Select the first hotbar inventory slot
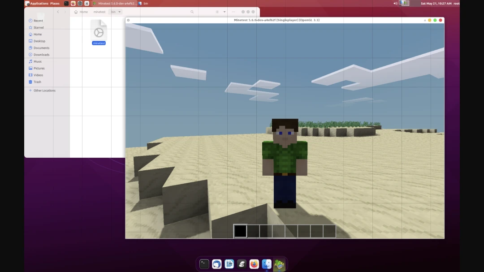The height and width of the screenshot is (272, 484). (240, 231)
